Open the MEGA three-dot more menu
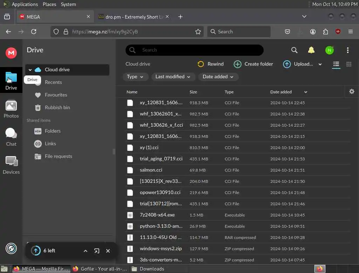 [x=347, y=50]
